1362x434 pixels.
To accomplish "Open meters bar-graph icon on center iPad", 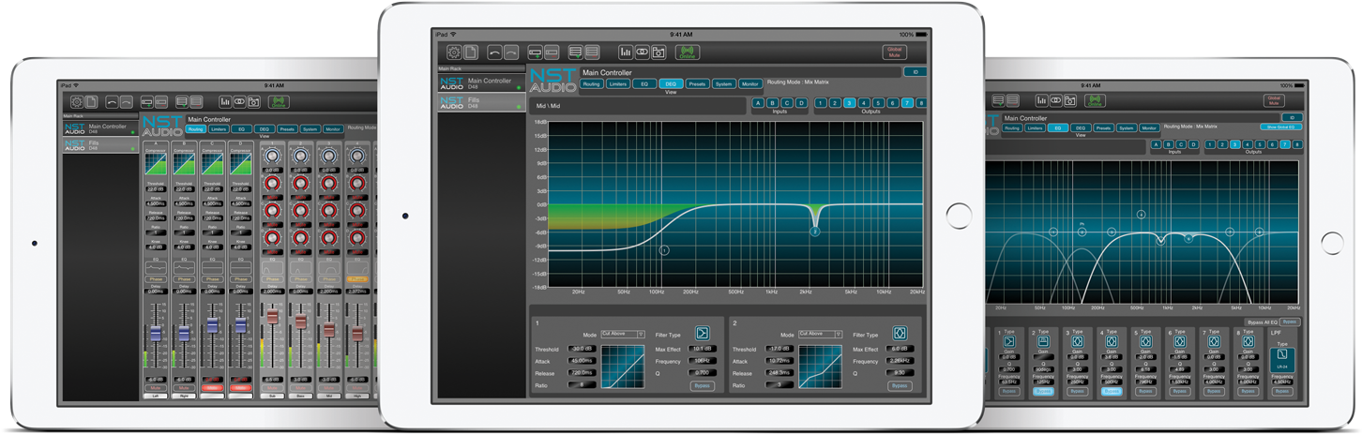I will [626, 52].
